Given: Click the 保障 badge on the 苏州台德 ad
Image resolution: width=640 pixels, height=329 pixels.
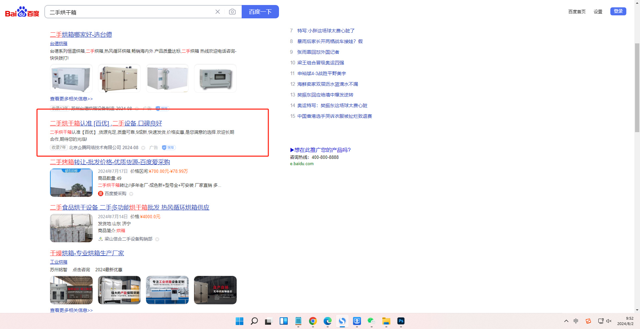Looking at the screenshot, I should (x=162, y=108).
